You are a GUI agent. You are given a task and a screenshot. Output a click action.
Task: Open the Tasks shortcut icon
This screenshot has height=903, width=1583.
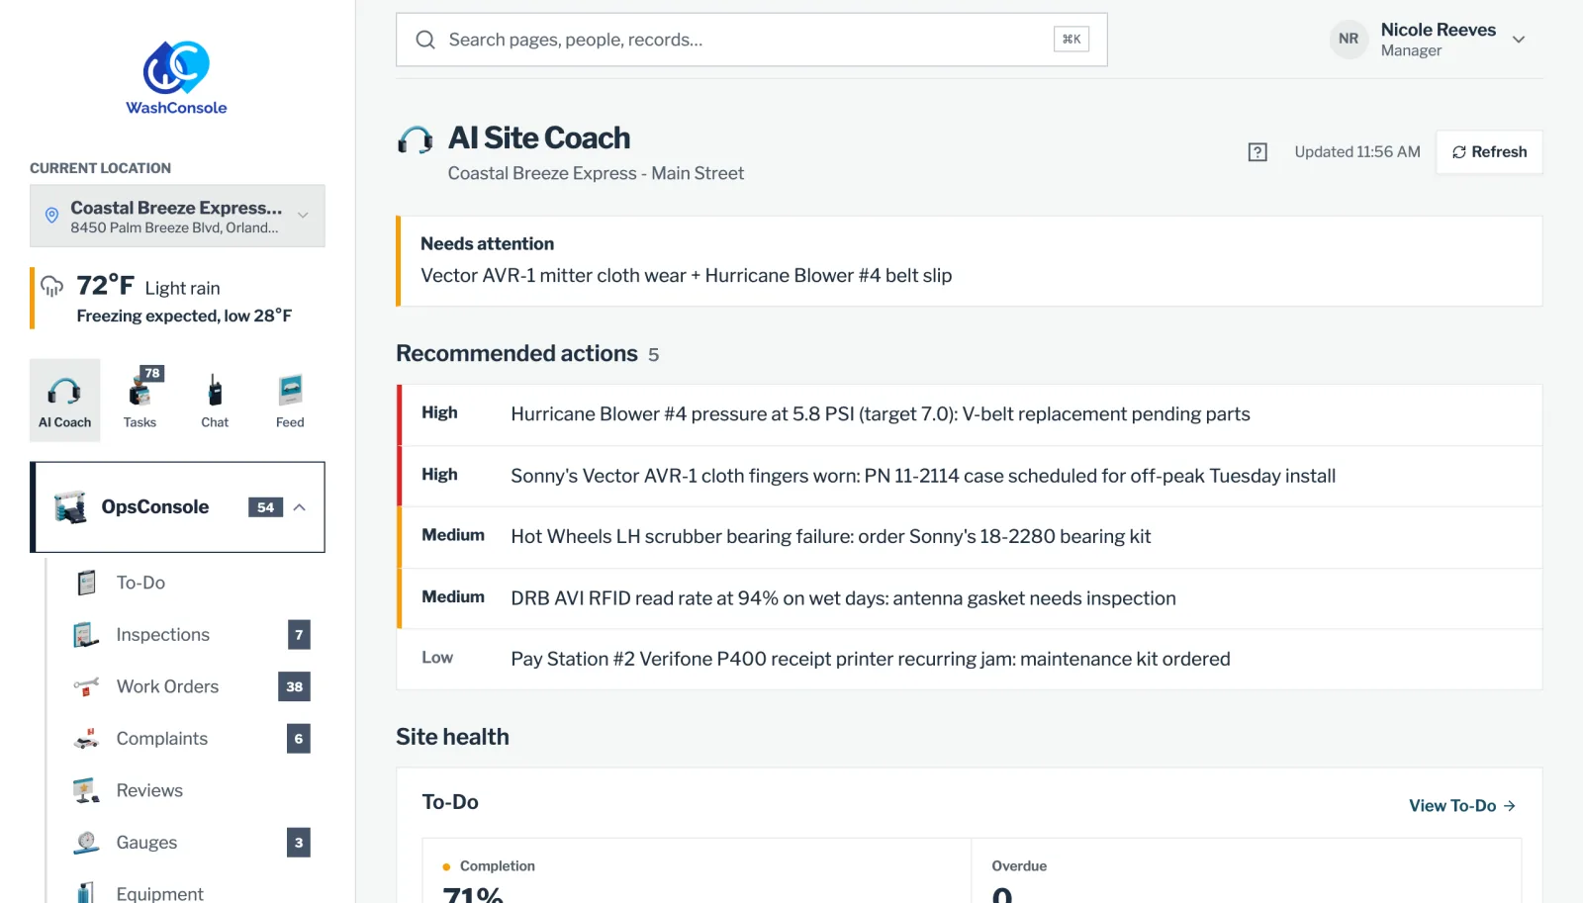tap(140, 391)
